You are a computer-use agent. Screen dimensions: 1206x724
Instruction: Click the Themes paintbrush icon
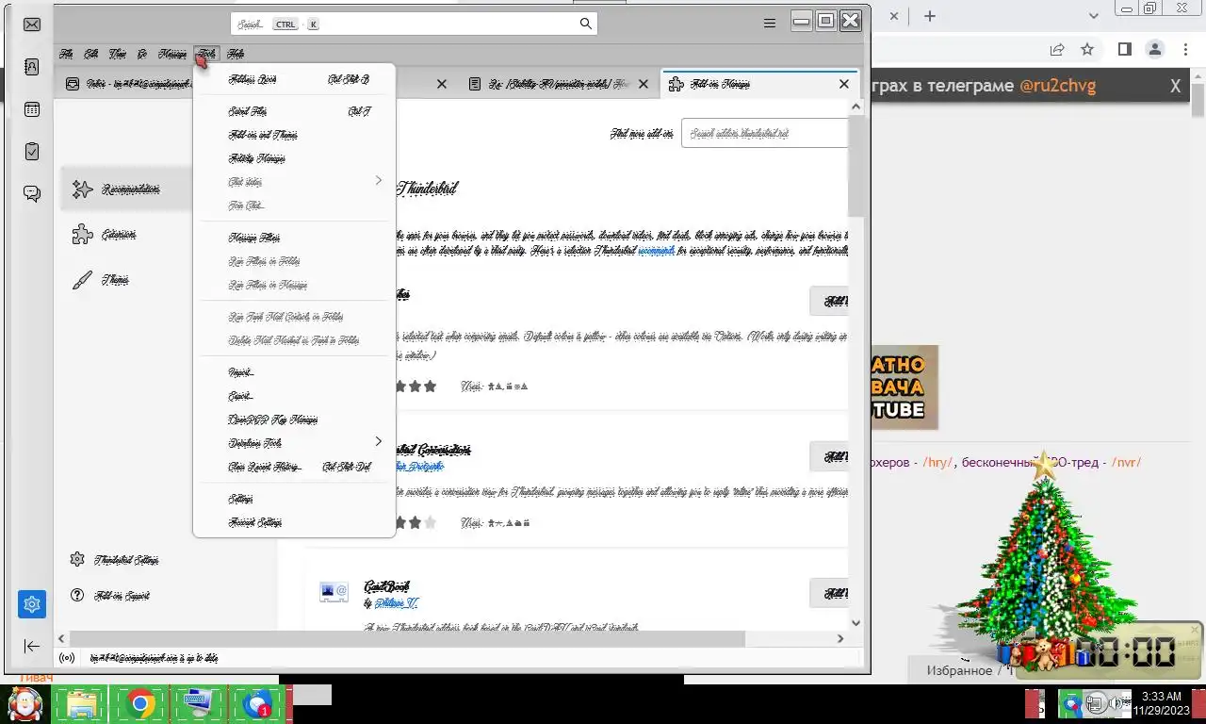pos(83,280)
